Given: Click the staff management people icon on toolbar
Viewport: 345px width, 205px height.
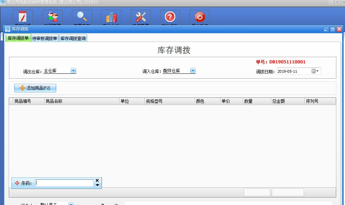Looking at the screenshot, I should (x=52, y=17).
